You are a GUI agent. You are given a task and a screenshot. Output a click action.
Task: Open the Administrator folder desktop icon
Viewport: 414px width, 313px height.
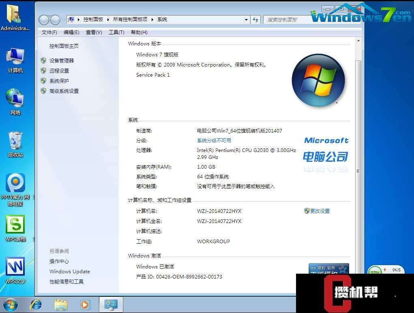(15, 17)
